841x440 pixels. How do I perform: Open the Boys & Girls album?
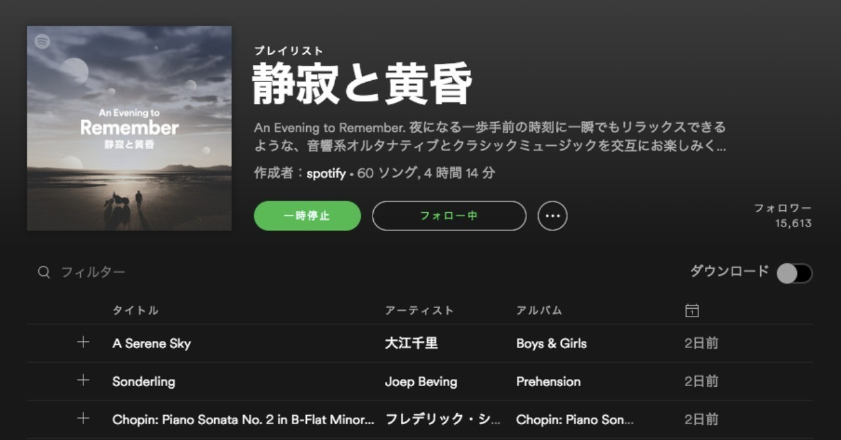click(x=552, y=343)
